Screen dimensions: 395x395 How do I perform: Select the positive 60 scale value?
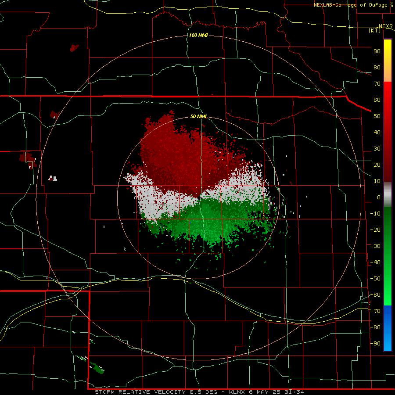377,100
